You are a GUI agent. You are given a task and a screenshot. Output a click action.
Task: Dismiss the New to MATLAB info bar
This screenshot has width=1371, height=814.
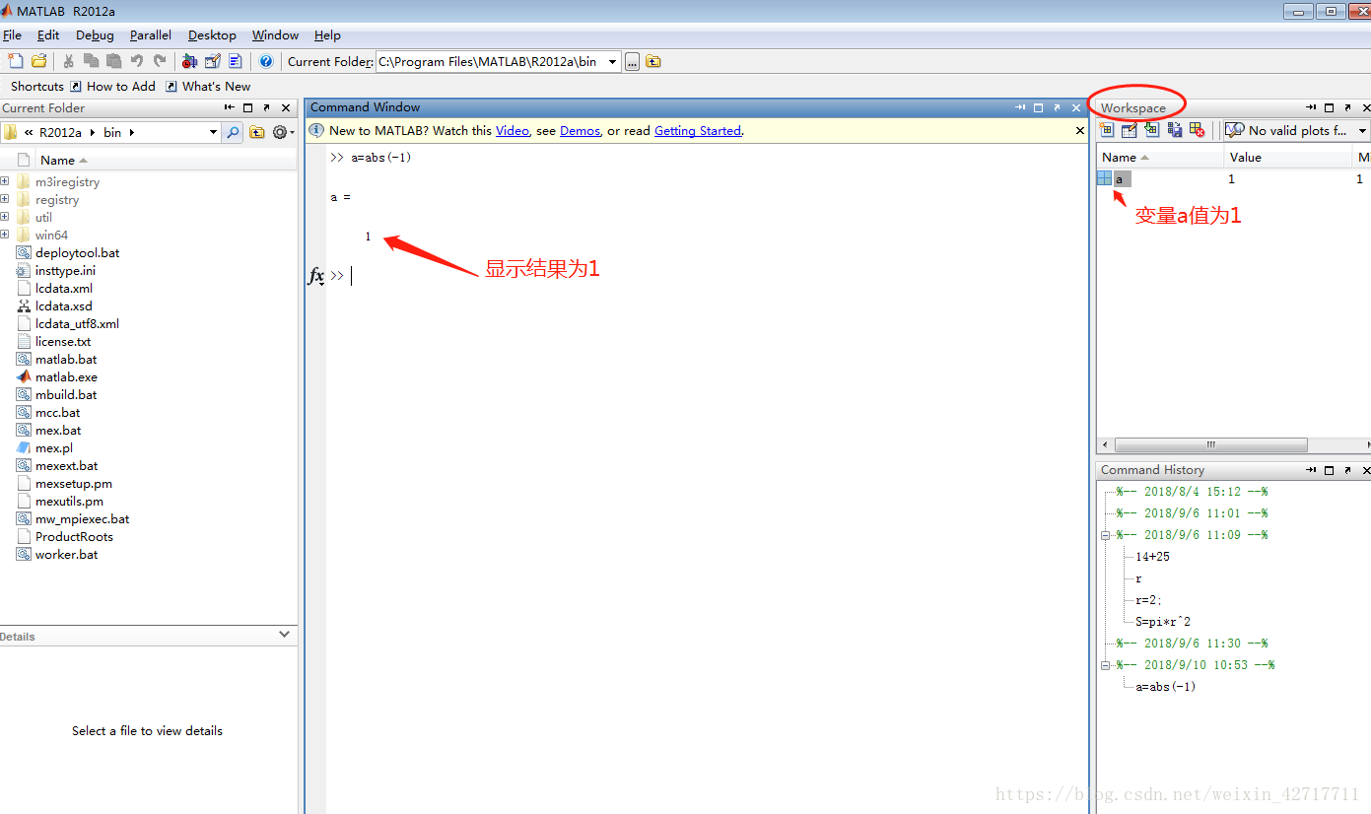coord(1079,130)
